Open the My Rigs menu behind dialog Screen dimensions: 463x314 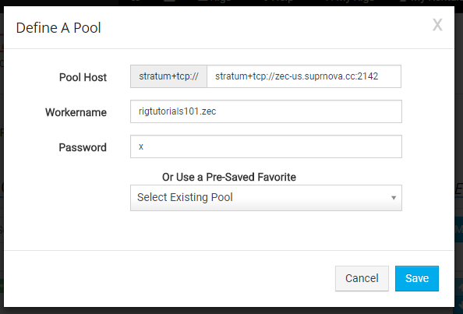[350, 2]
